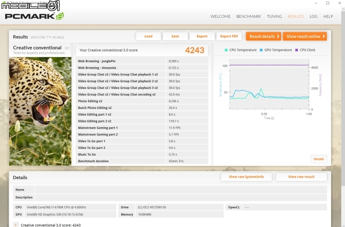The width and height of the screenshot is (345, 227).
Task: Select the Photo Editing v2 row
Action: click(x=142, y=101)
